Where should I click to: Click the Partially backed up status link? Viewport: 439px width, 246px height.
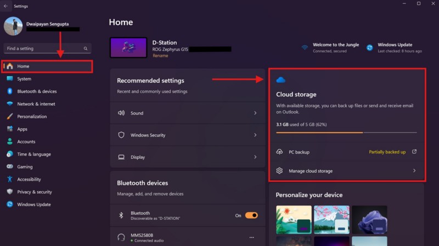[387, 152]
